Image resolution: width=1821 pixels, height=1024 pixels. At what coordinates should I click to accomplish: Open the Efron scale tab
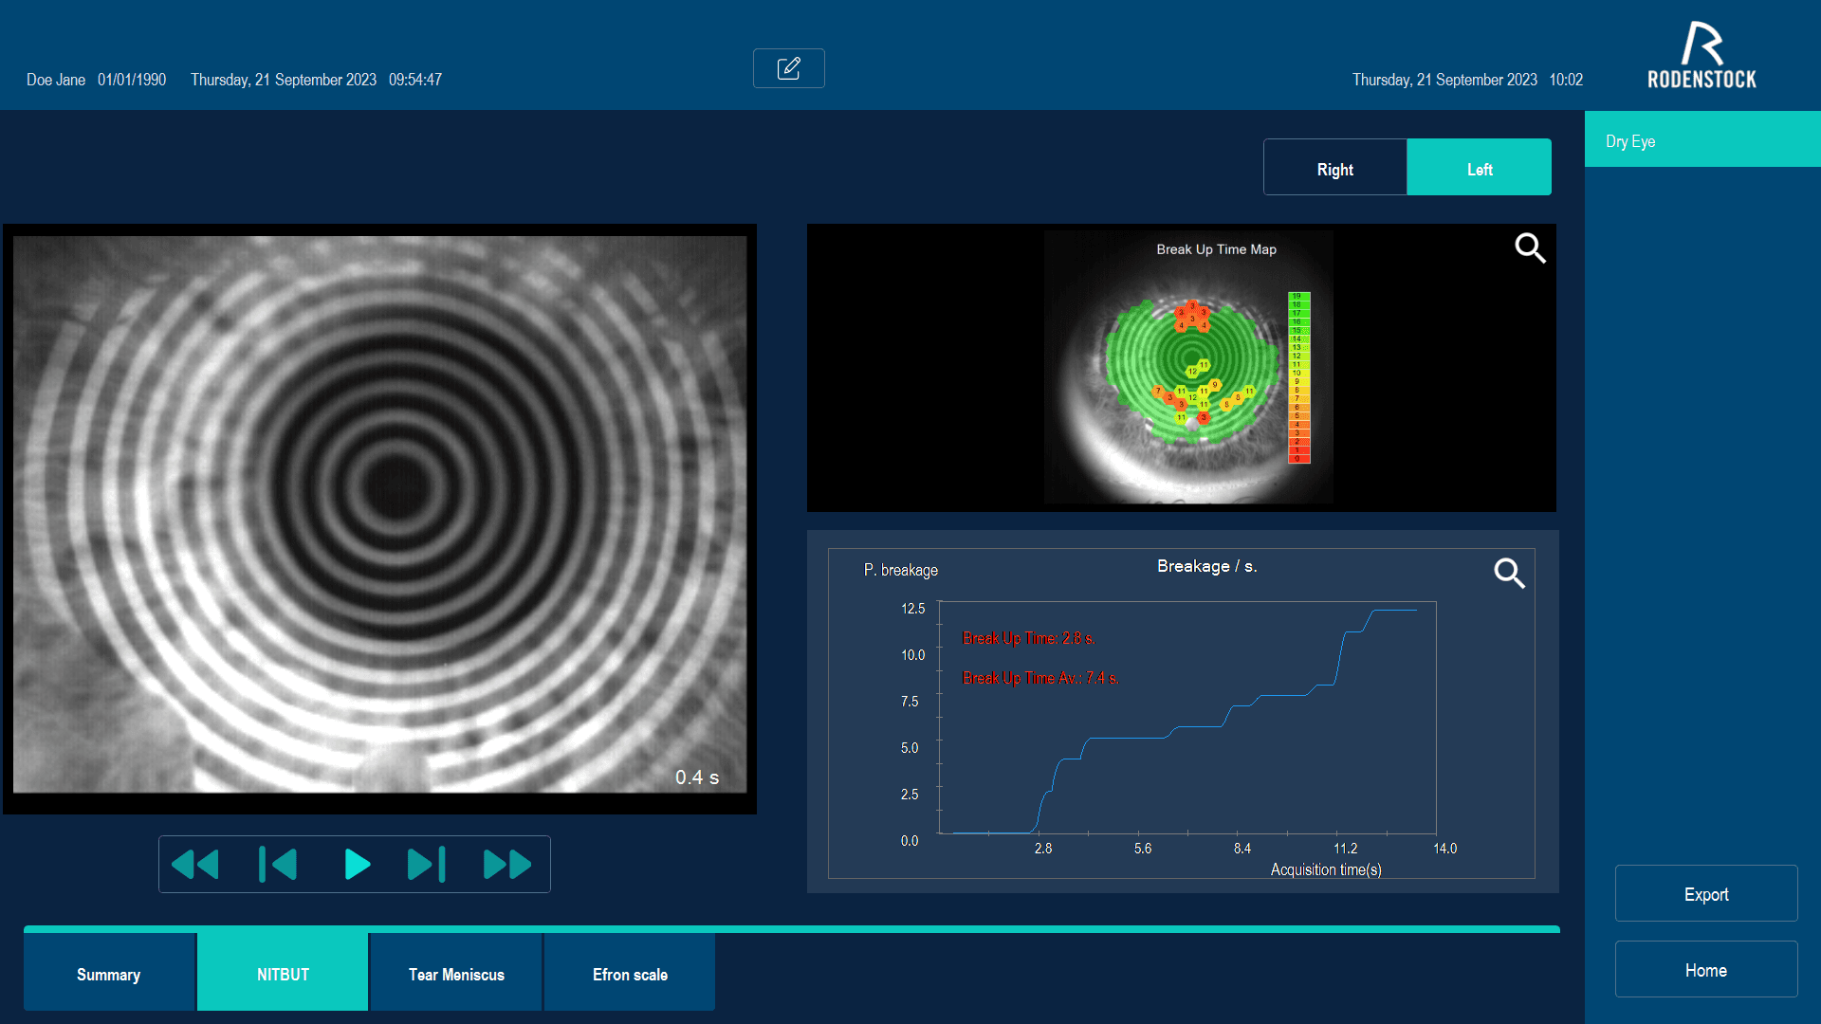point(630,974)
